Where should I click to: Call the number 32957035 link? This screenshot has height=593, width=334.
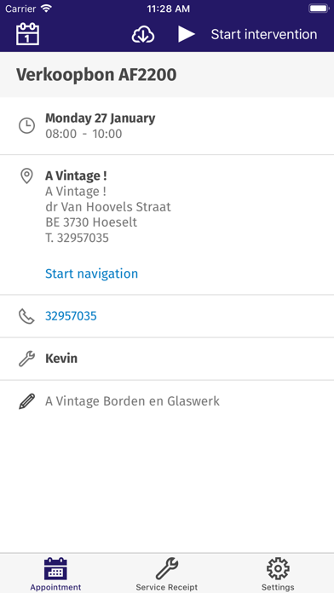71,316
